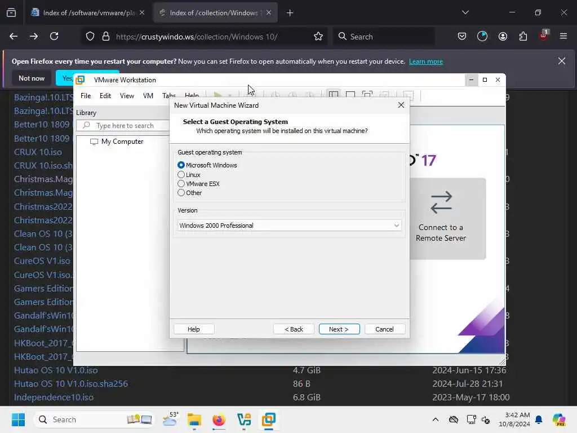This screenshot has width=577, height=433.
Task: Open the Hutao OS 10 V1.0.iso.sha256 link
Action: tap(71, 383)
